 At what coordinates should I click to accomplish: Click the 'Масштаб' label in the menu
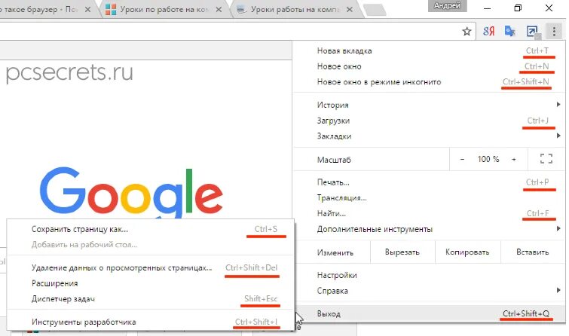click(x=334, y=160)
